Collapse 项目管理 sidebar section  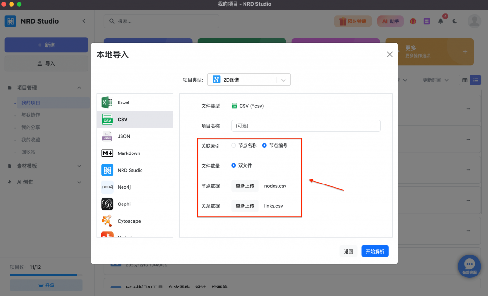click(x=79, y=88)
